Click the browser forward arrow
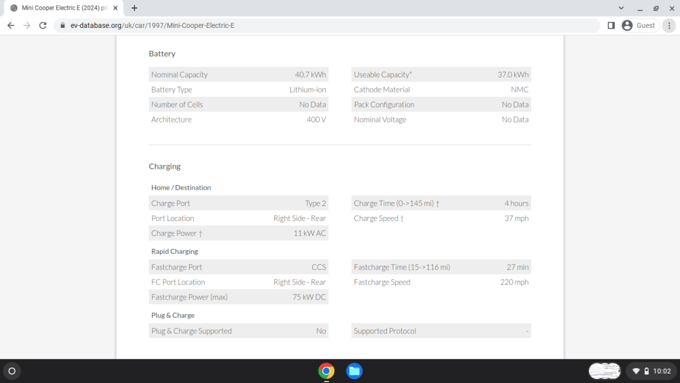The image size is (680, 383). click(x=27, y=26)
